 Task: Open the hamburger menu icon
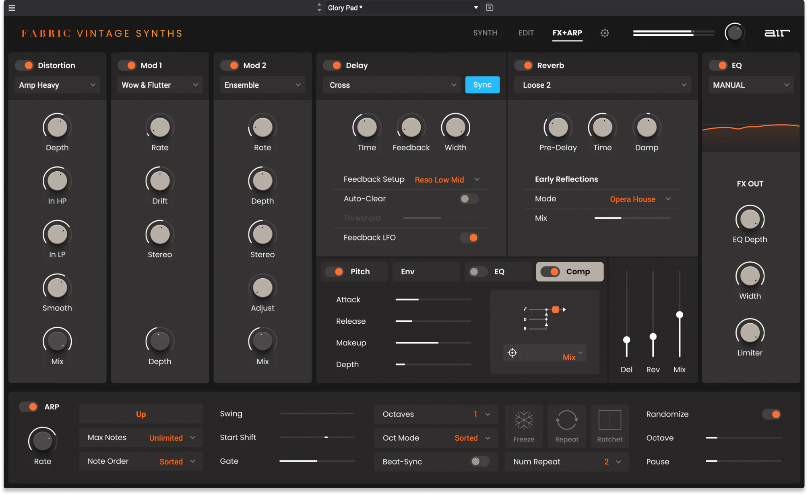pyautogui.click(x=12, y=8)
